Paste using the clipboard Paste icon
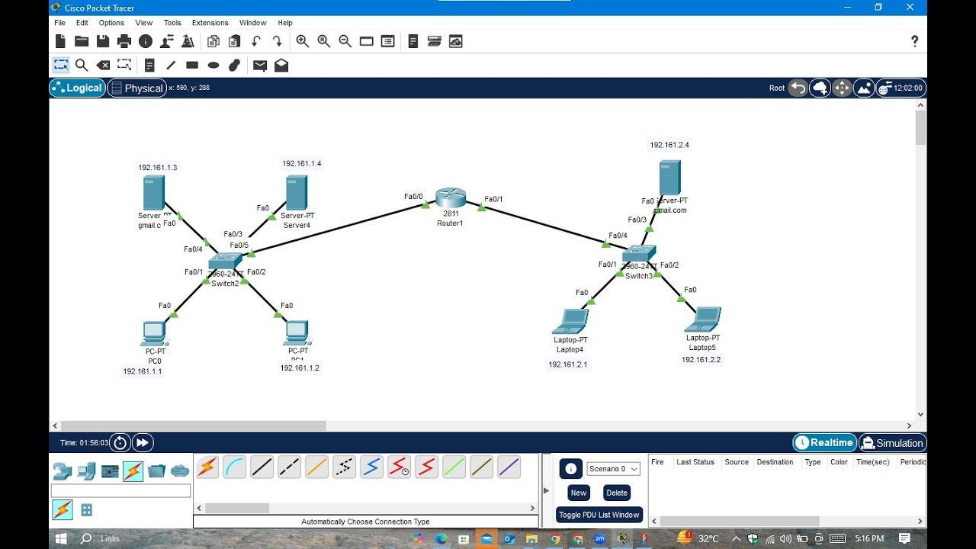 [x=235, y=41]
